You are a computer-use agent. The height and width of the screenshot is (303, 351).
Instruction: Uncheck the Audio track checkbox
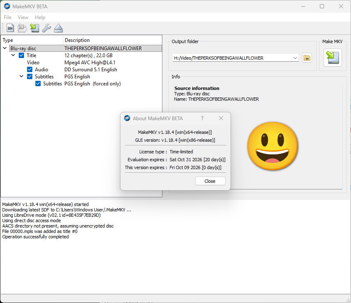(x=29, y=70)
